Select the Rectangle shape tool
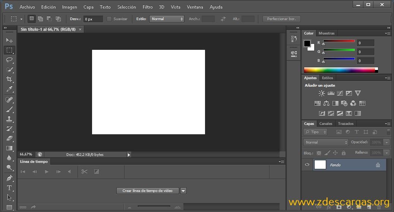 (9, 207)
